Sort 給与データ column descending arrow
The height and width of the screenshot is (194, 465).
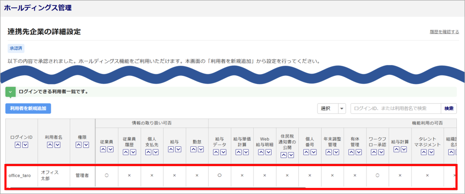pyautogui.click(x=223, y=152)
